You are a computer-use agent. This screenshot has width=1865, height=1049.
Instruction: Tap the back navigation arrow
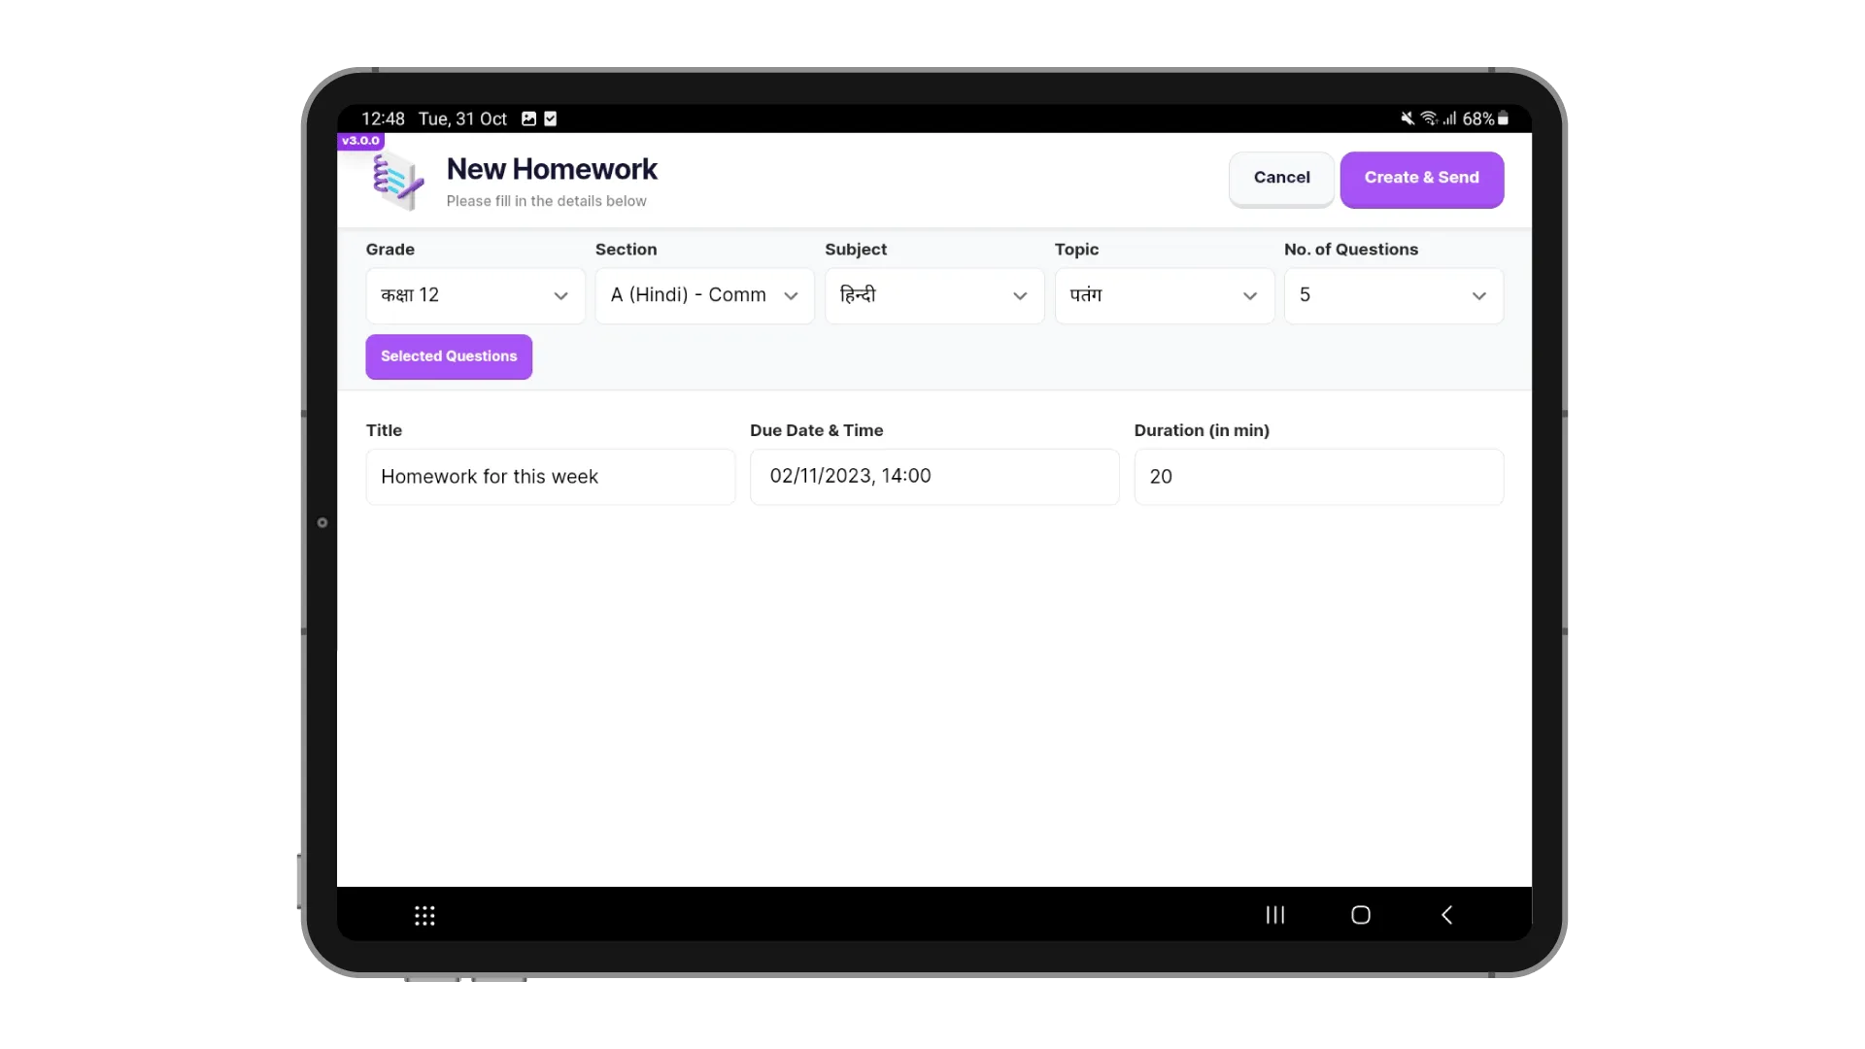coord(1446,915)
